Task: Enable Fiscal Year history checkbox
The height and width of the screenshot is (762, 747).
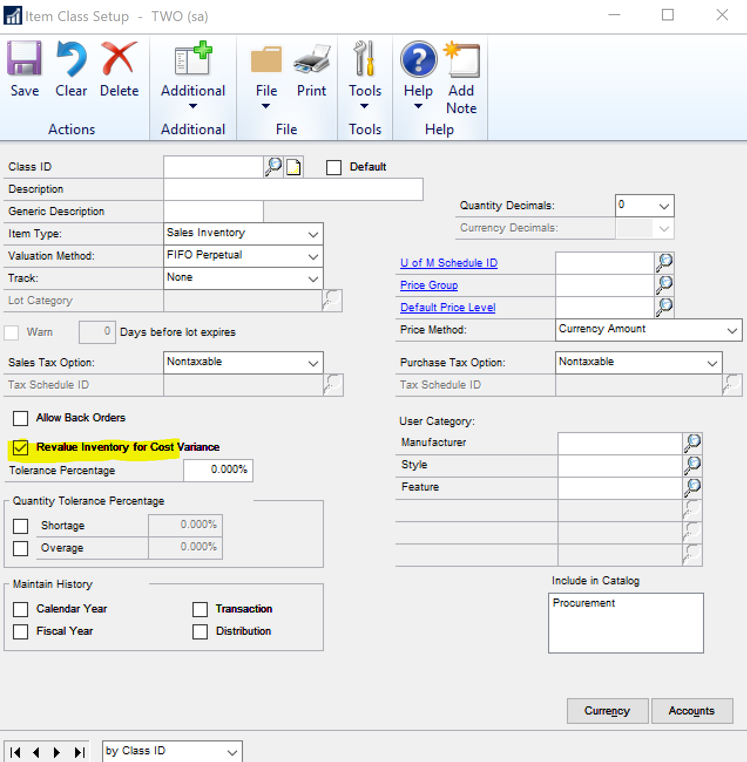Action: [x=21, y=632]
